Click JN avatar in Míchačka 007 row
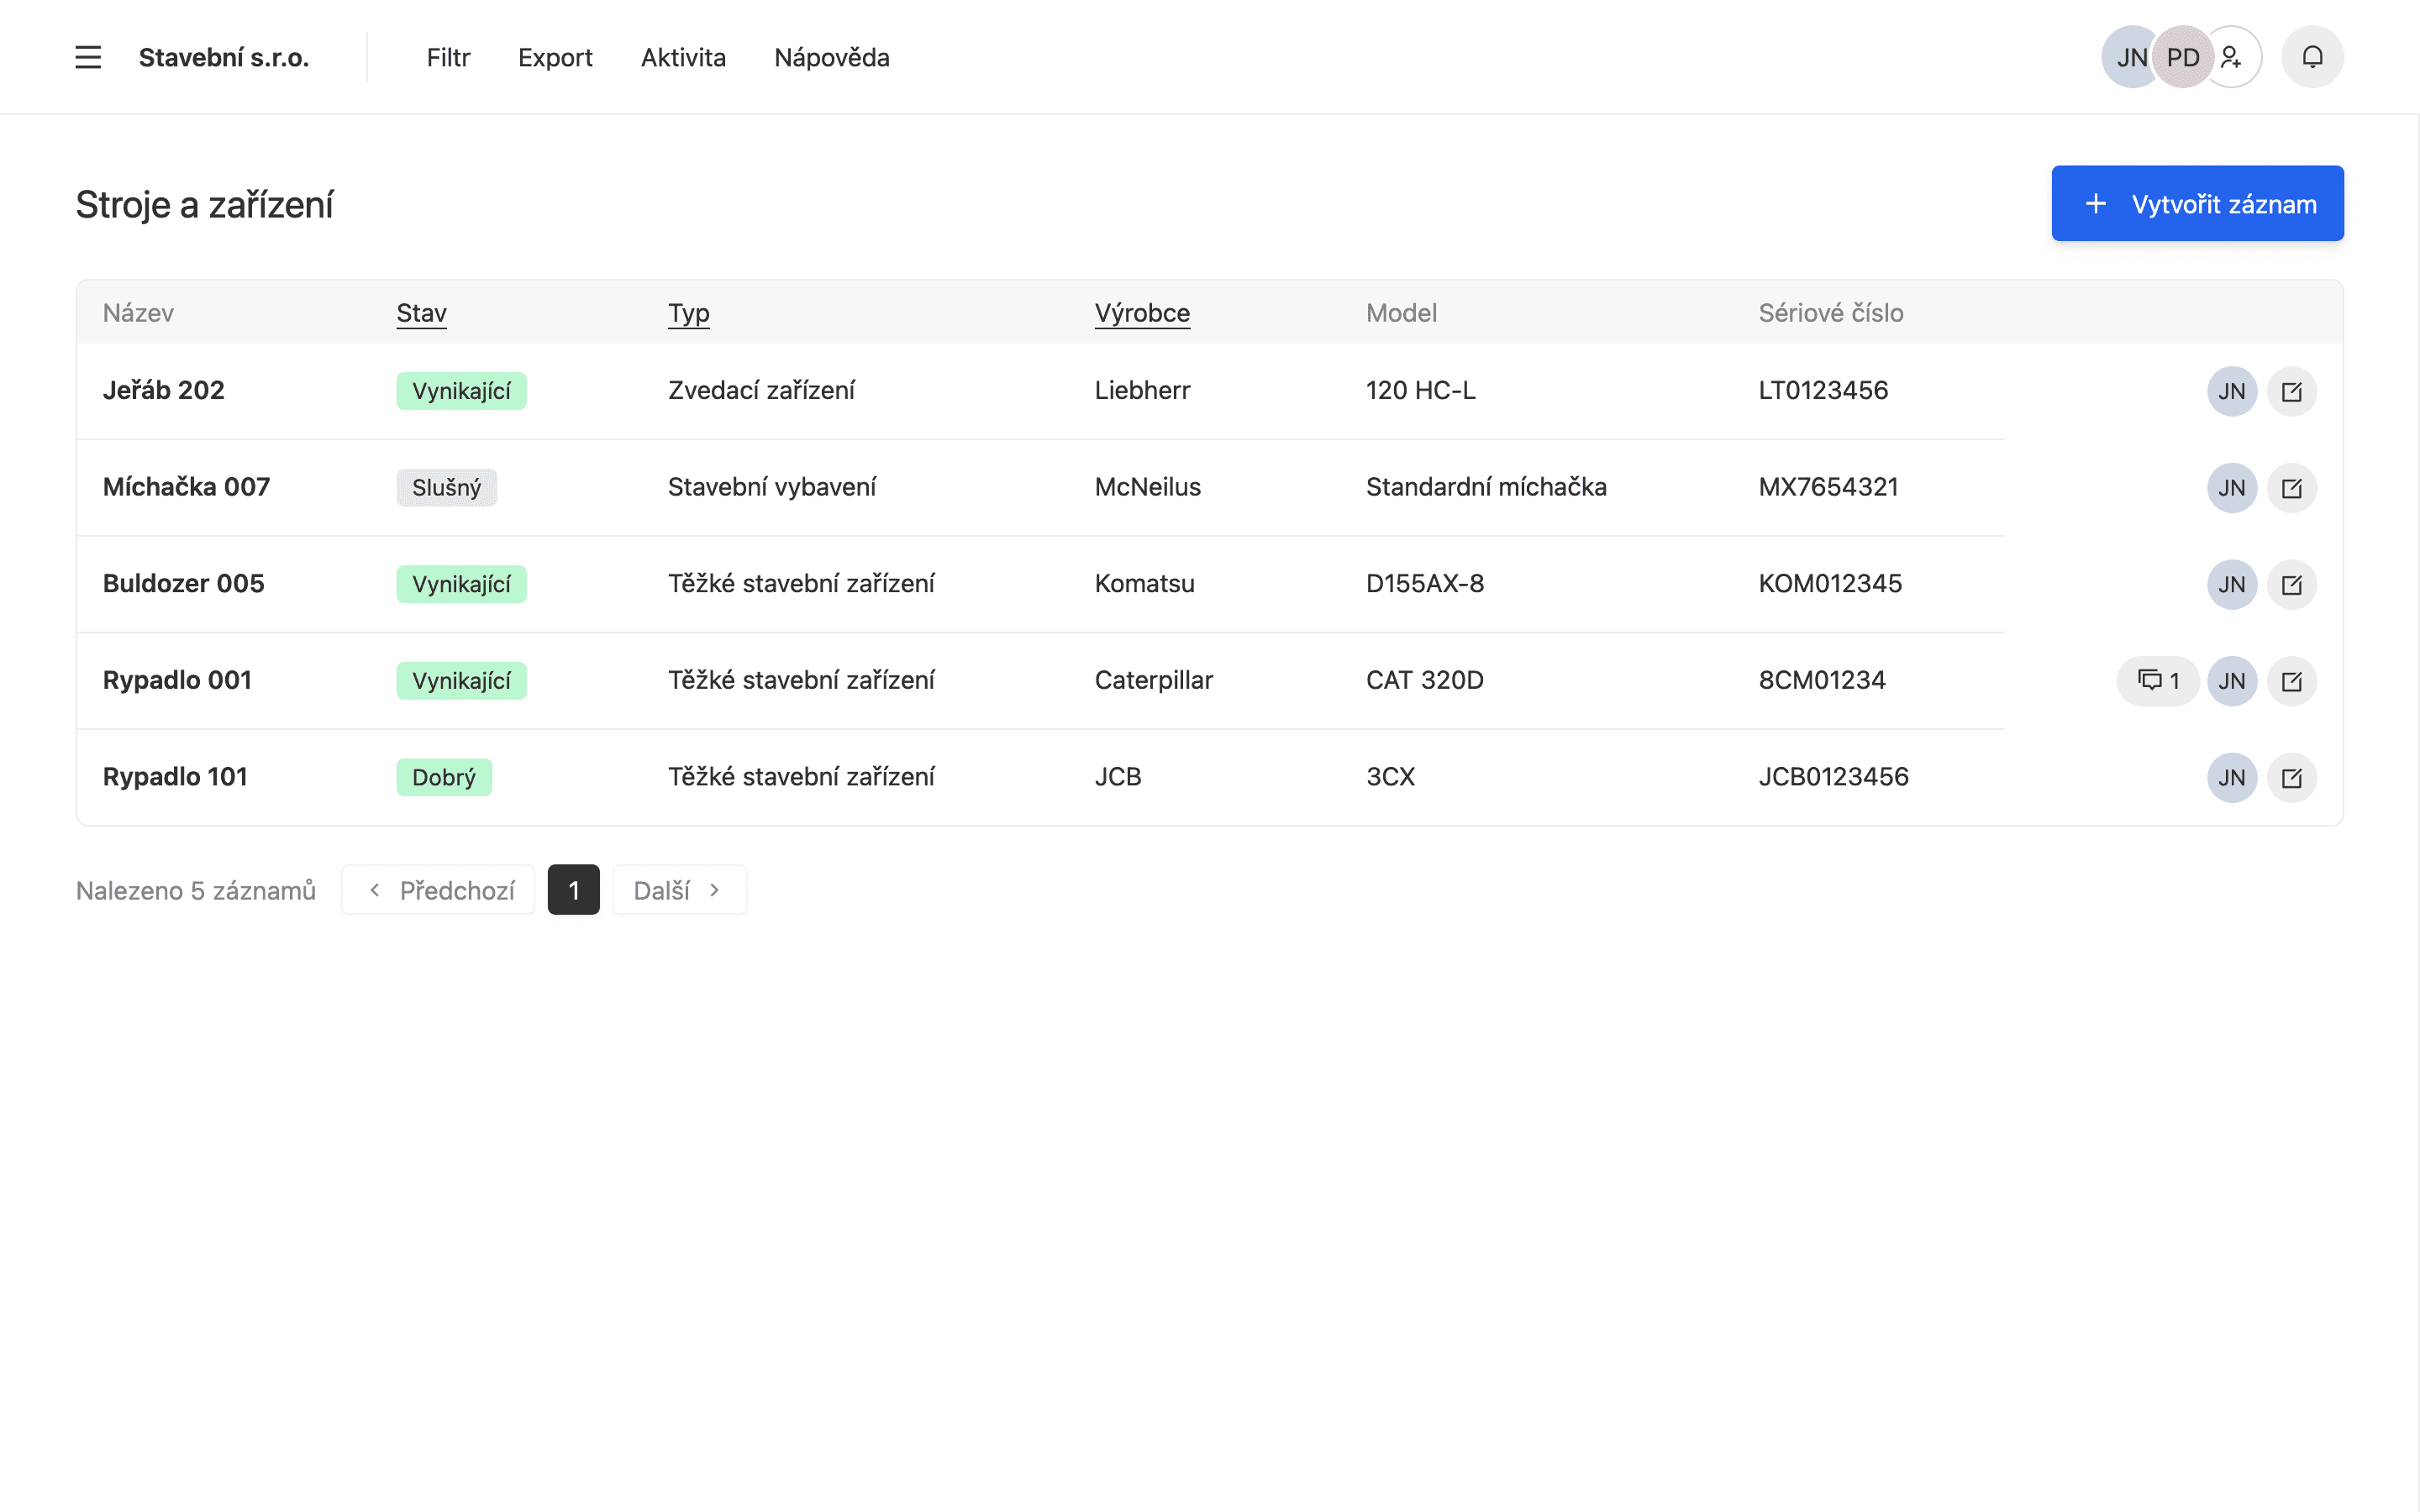This screenshot has width=2420, height=1512. tap(2232, 488)
